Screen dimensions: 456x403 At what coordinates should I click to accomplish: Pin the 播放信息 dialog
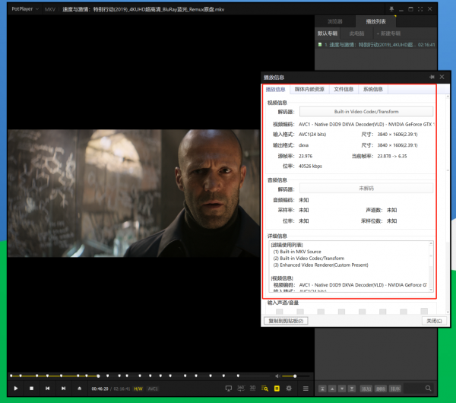432,77
